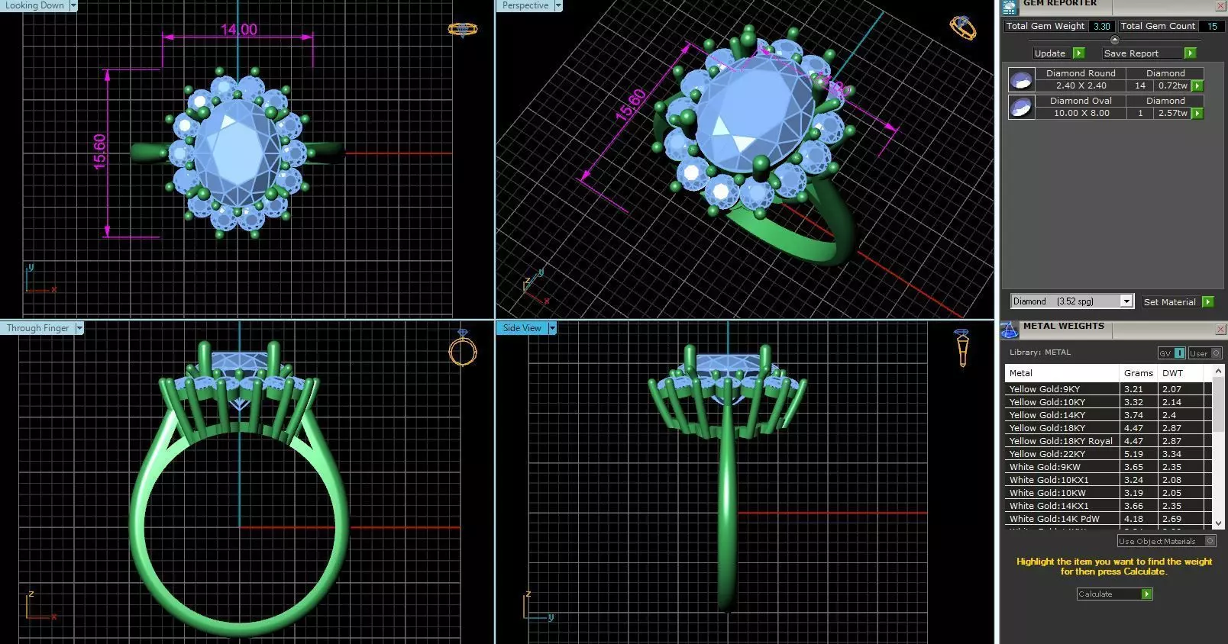Click the 2.40 X 2.40 size cell
The width and height of the screenshot is (1228, 644).
coord(1081,85)
